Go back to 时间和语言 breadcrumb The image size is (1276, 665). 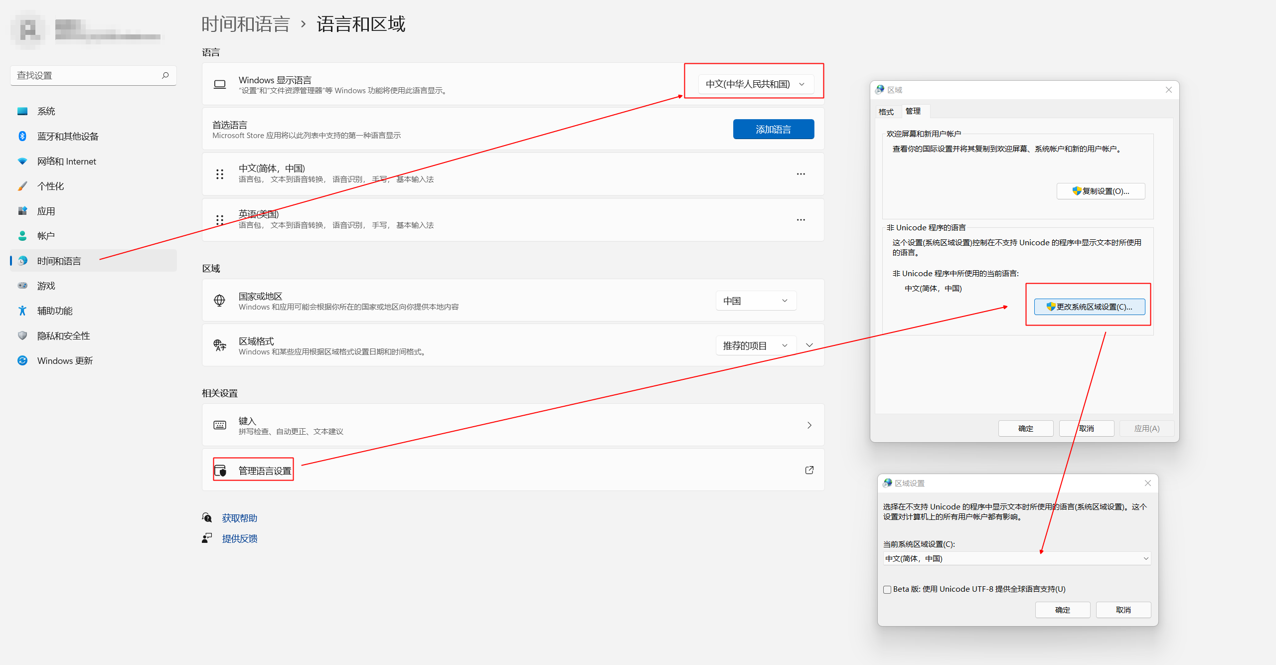246,24
